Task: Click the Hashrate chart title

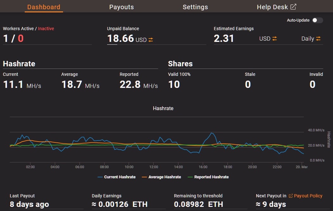Action: point(163,108)
